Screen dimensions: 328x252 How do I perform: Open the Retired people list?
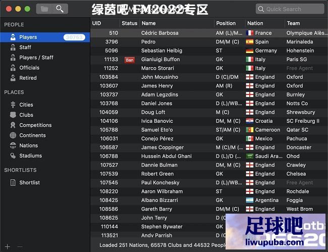coord(28,78)
